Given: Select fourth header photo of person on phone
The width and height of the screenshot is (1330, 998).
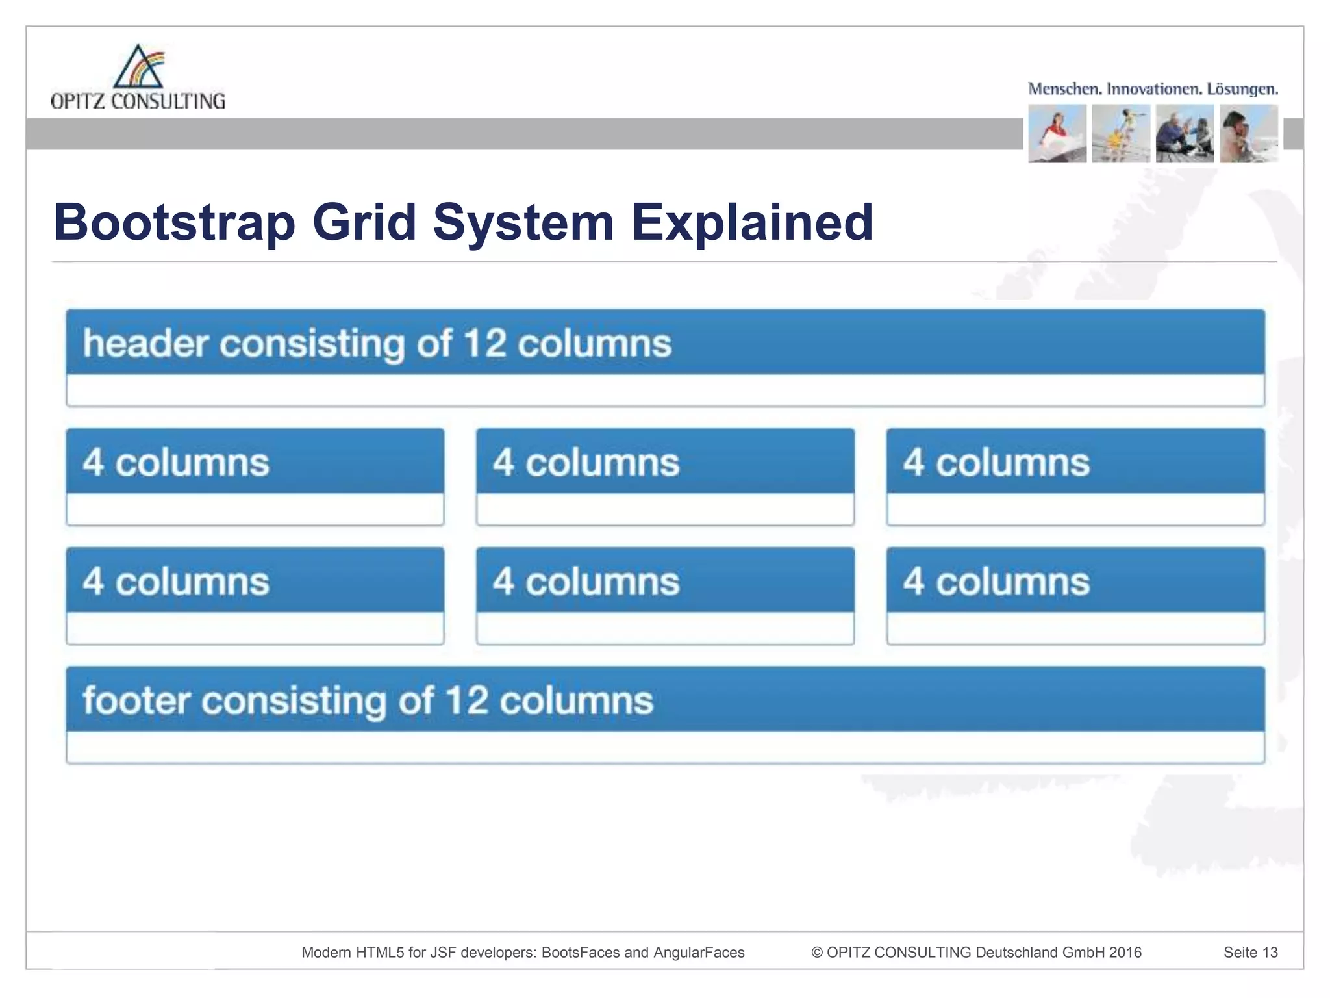Looking at the screenshot, I should 1249,134.
